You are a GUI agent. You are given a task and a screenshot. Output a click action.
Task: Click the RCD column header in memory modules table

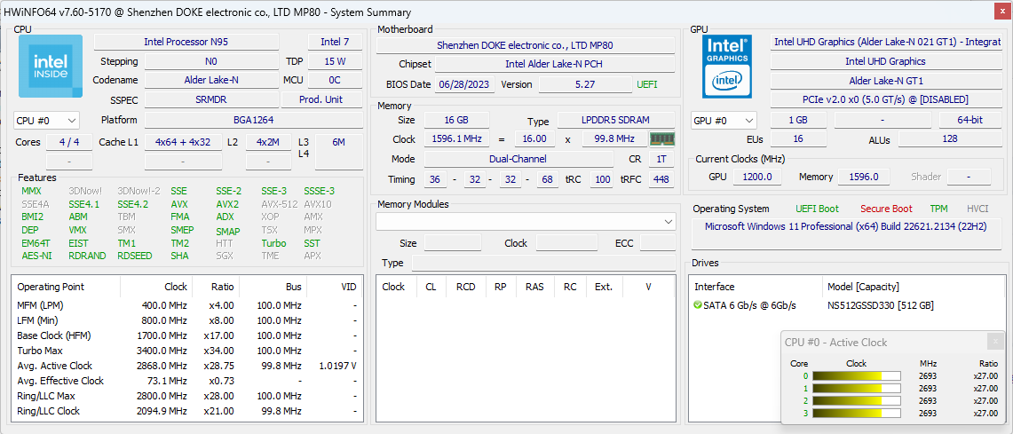point(466,287)
